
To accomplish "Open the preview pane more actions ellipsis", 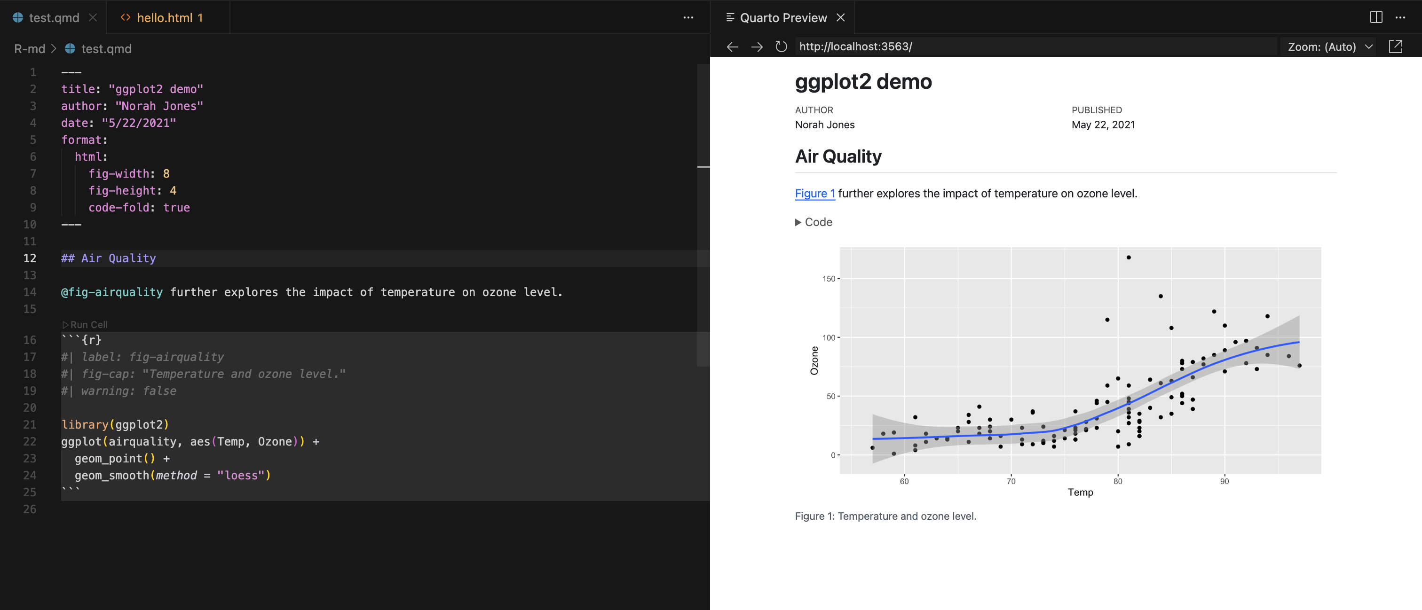I will pyautogui.click(x=1401, y=17).
